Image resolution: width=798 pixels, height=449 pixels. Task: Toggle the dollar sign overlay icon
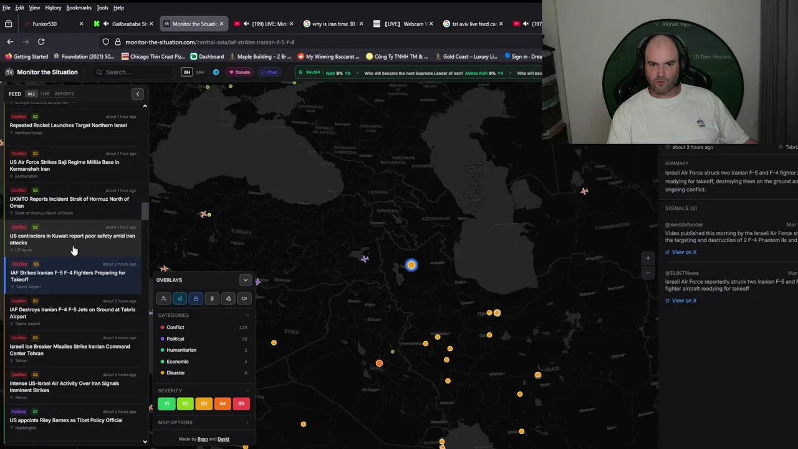212,299
